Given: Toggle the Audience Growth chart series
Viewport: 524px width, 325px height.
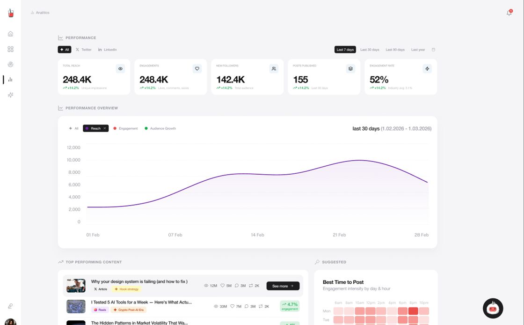Looking at the screenshot, I should point(160,128).
